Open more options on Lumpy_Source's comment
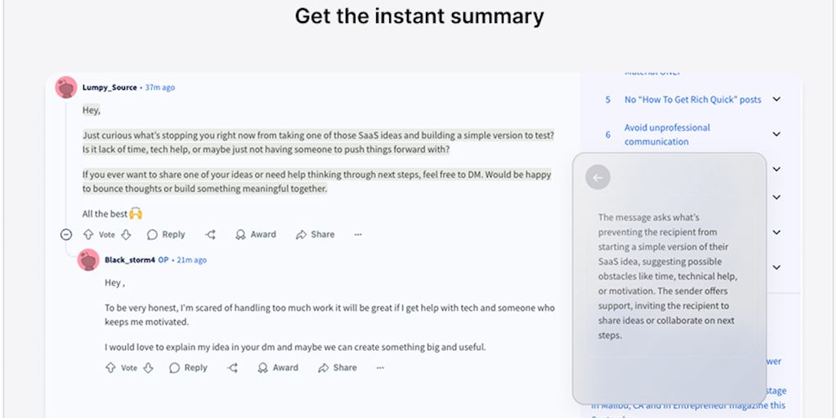This screenshot has height=418, width=837. point(358,234)
